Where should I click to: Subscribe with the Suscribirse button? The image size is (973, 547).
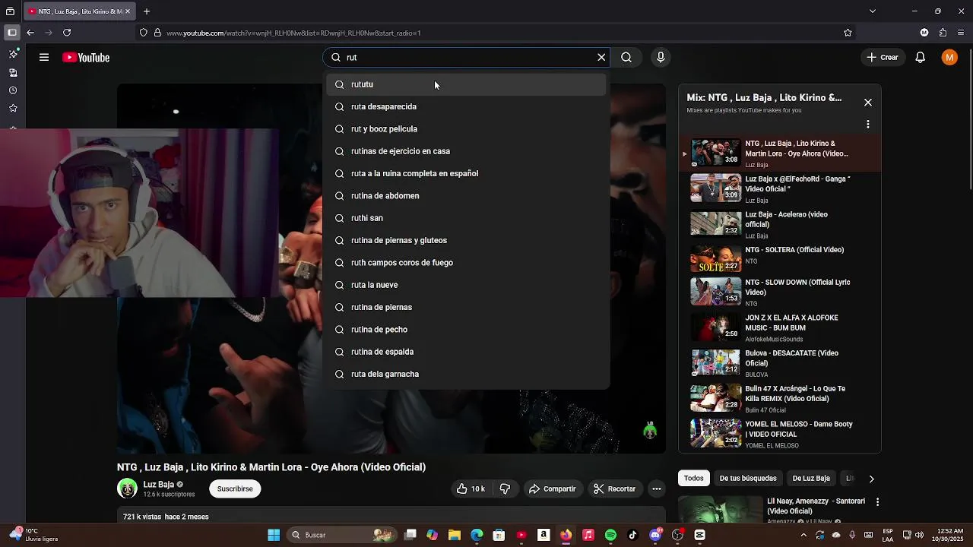coord(235,489)
